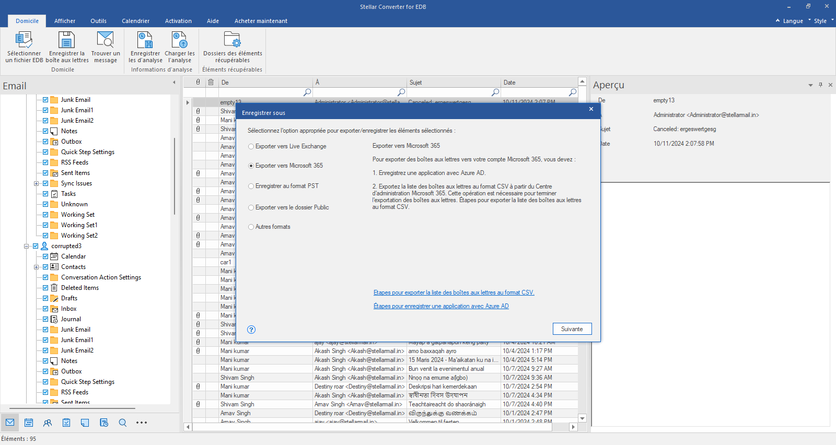Toggle checkbox for Tasks folder

pos(45,194)
